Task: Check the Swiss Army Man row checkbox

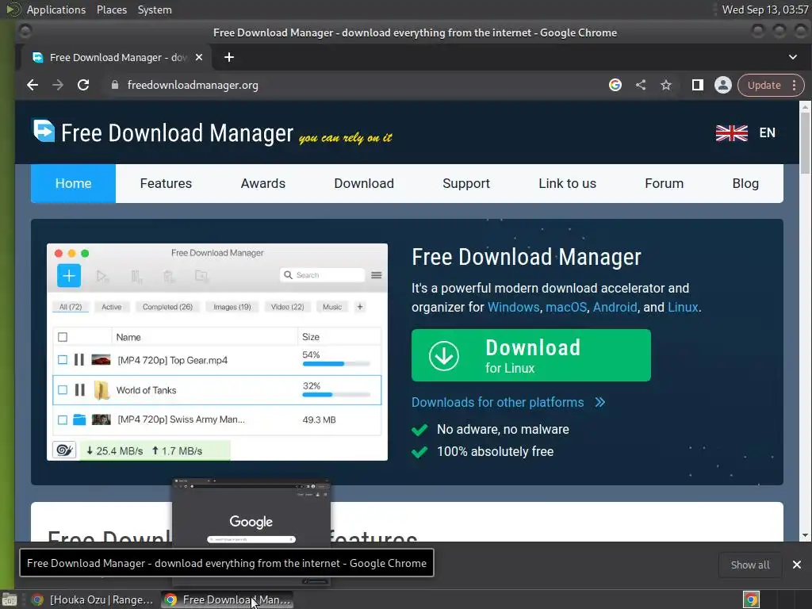Action: point(63,420)
